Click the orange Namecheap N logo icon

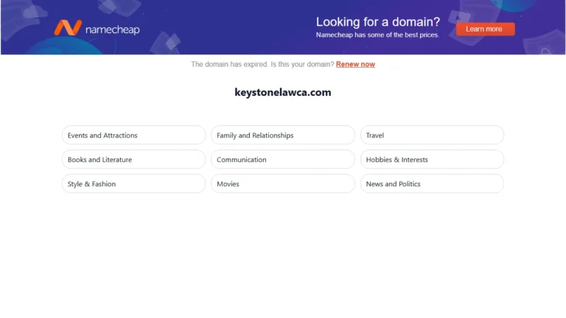click(68, 28)
